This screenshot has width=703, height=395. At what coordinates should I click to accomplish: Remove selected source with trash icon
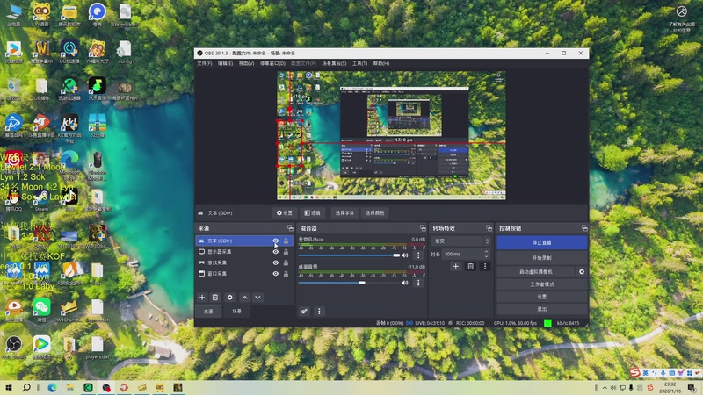(215, 298)
